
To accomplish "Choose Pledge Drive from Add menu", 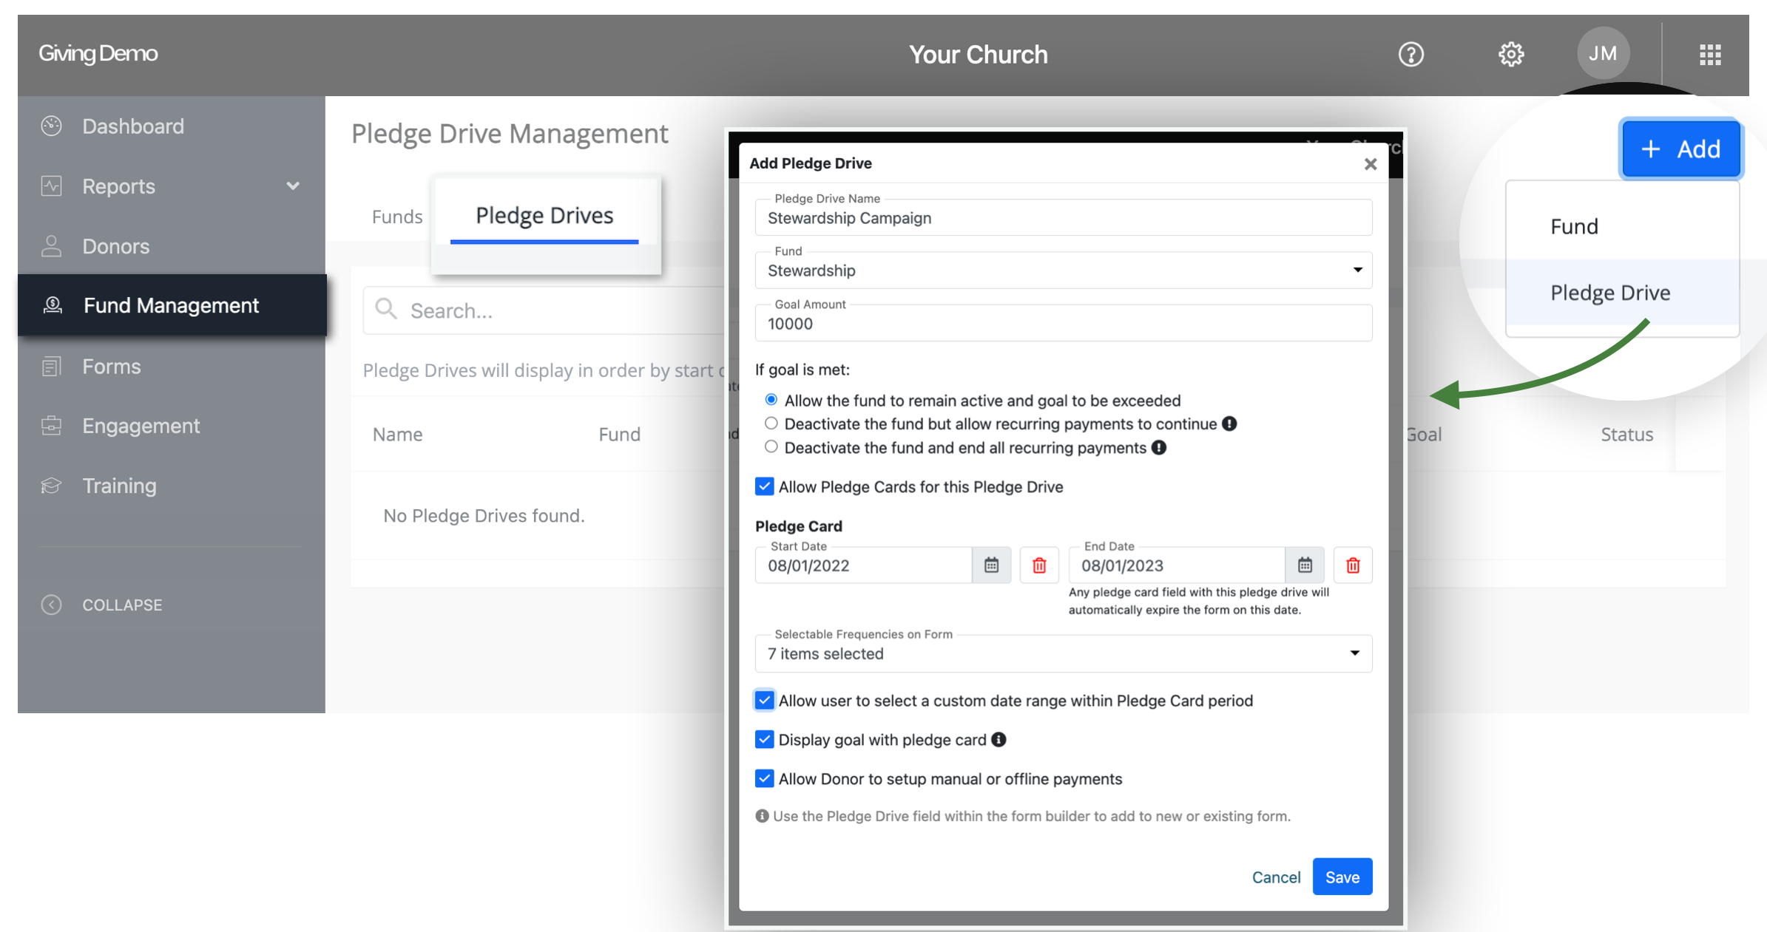I will tap(1610, 293).
